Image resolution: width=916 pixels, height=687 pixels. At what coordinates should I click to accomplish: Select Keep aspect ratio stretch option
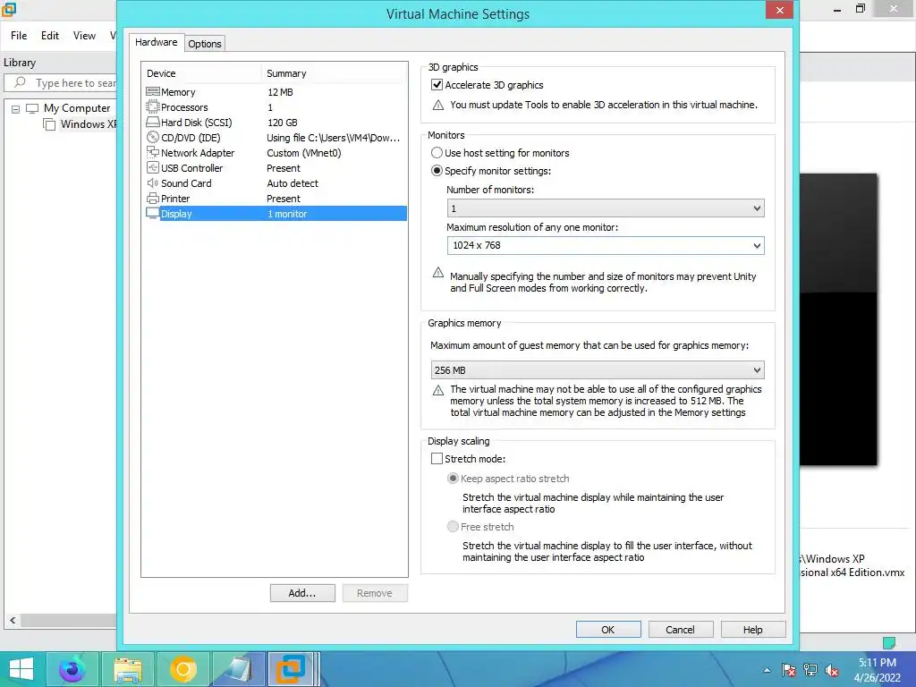(453, 478)
